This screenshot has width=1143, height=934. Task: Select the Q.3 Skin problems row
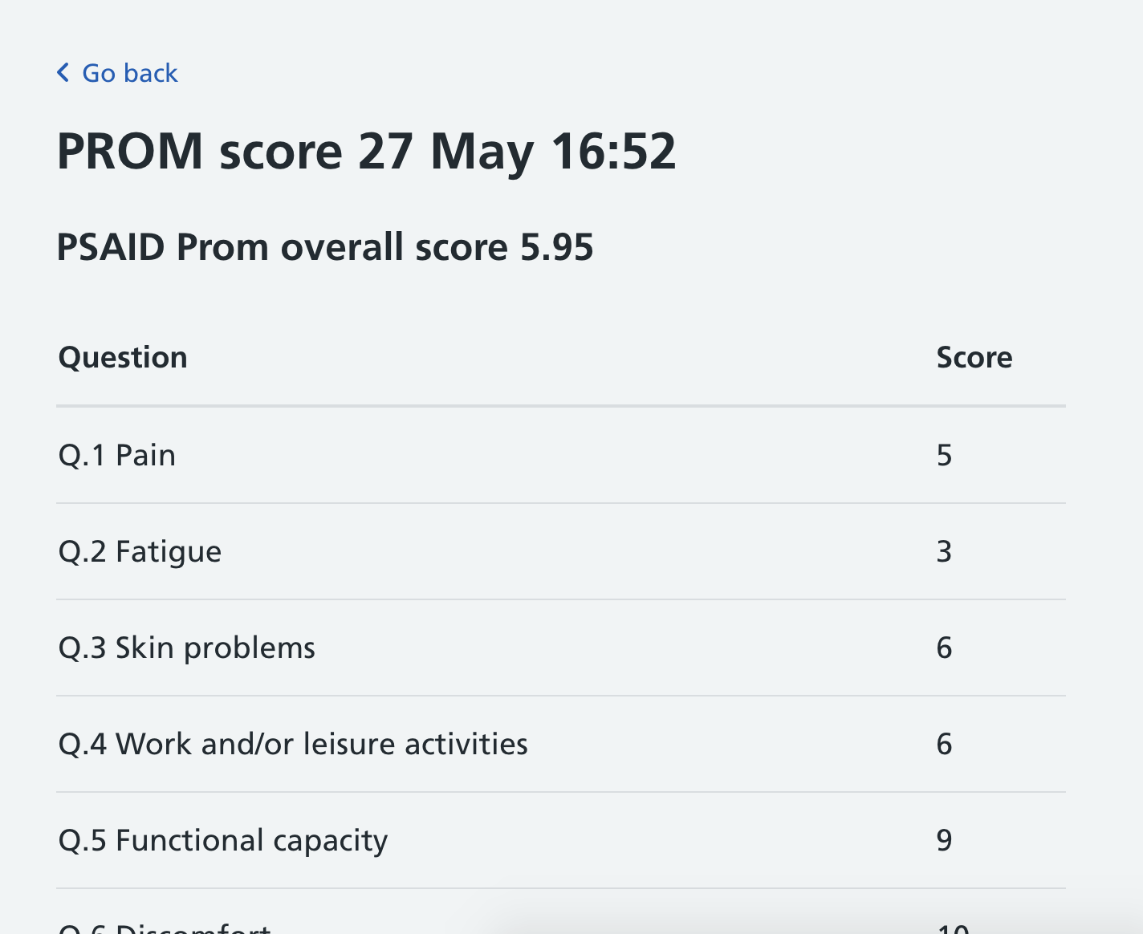point(561,648)
